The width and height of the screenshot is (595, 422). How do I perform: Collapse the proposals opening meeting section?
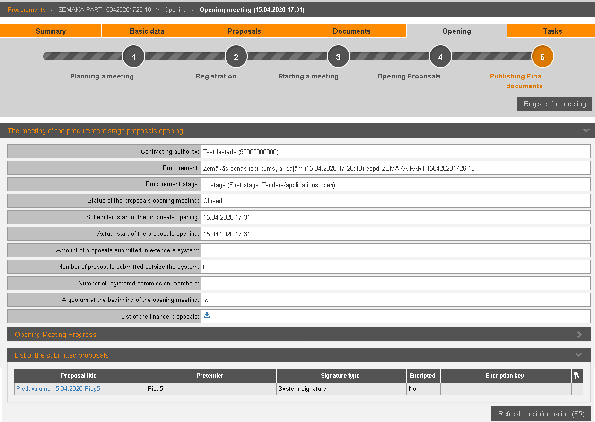pyautogui.click(x=586, y=131)
